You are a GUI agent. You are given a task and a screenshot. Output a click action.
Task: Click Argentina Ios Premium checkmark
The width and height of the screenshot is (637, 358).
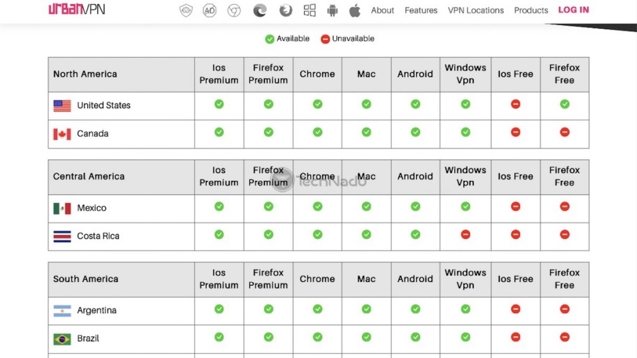[x=219, y=310]
